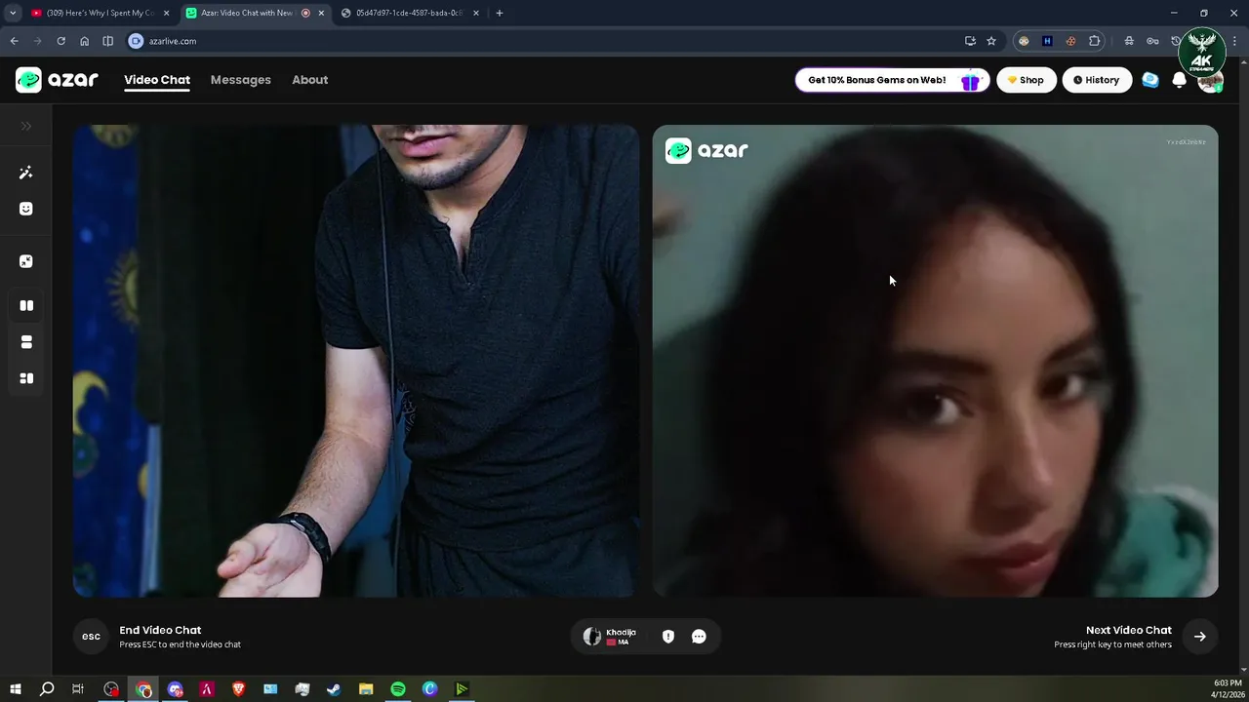Click the browser back arrow
This screenshot has height=702, width=1249.
point(14,41)
